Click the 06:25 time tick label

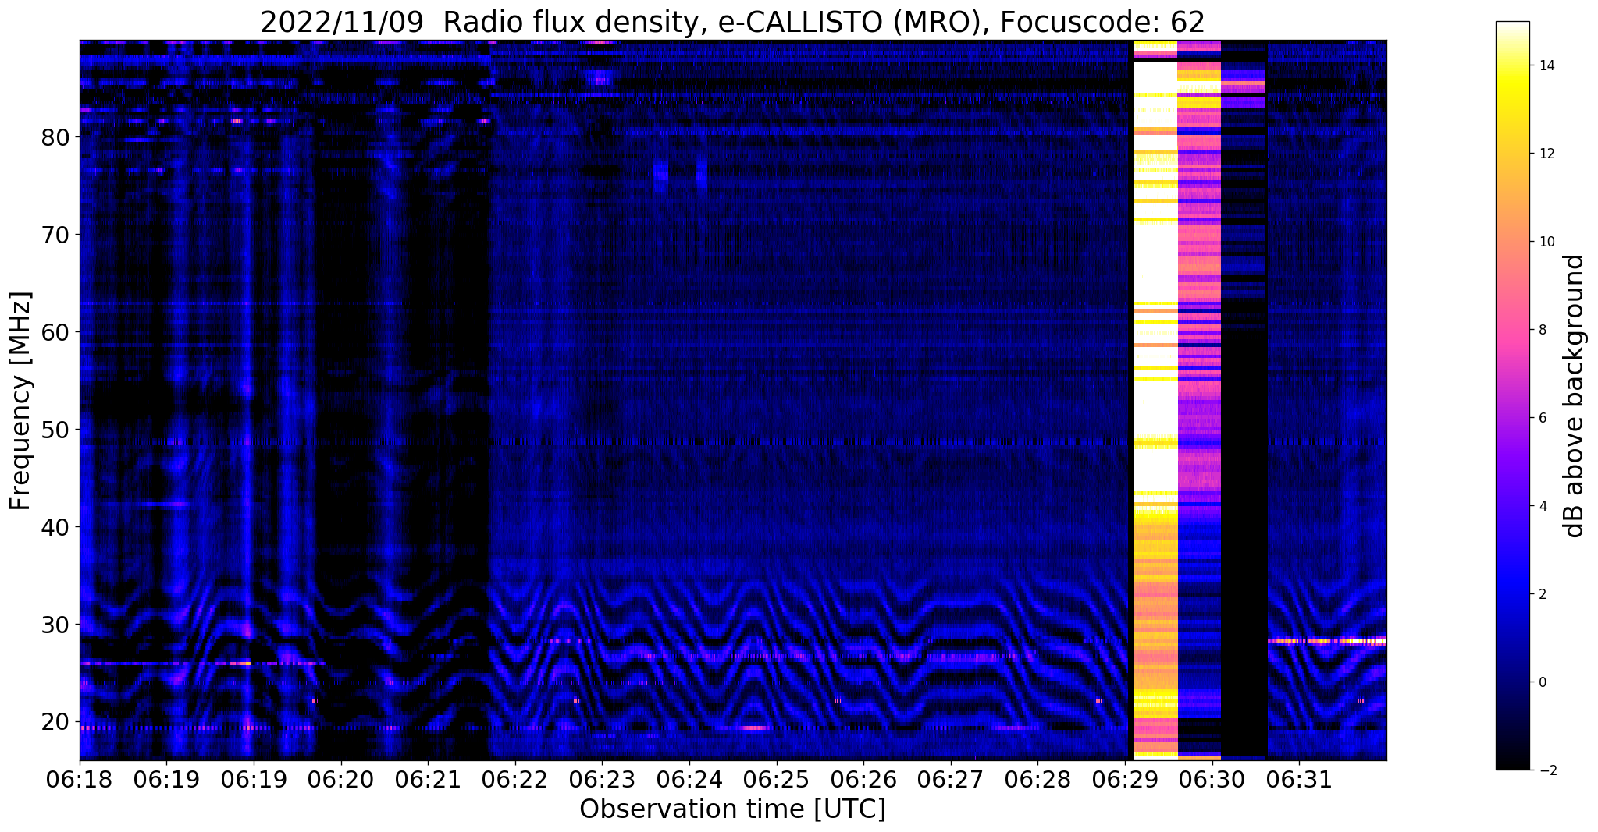point(776,778)
